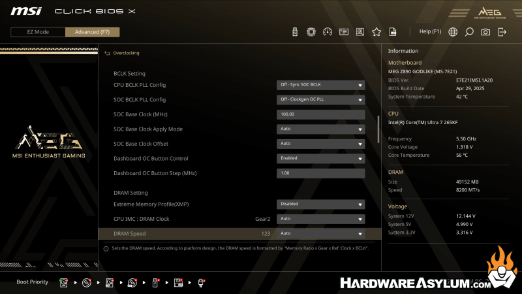Switch to Advanced (F7) tab
The image size is (522, 294).
click(92, 32)
